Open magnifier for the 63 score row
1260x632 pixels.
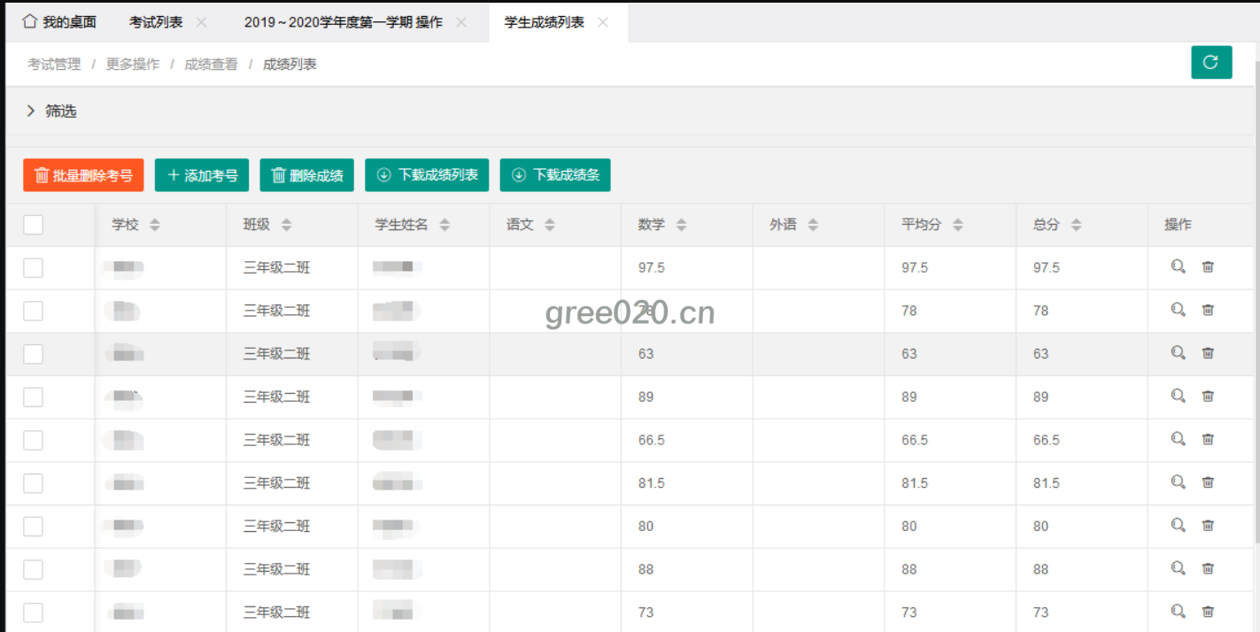click(1178, 353)
